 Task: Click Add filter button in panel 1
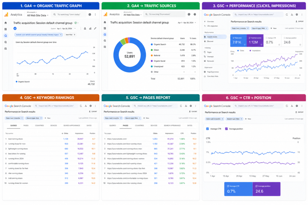[70, 35]
